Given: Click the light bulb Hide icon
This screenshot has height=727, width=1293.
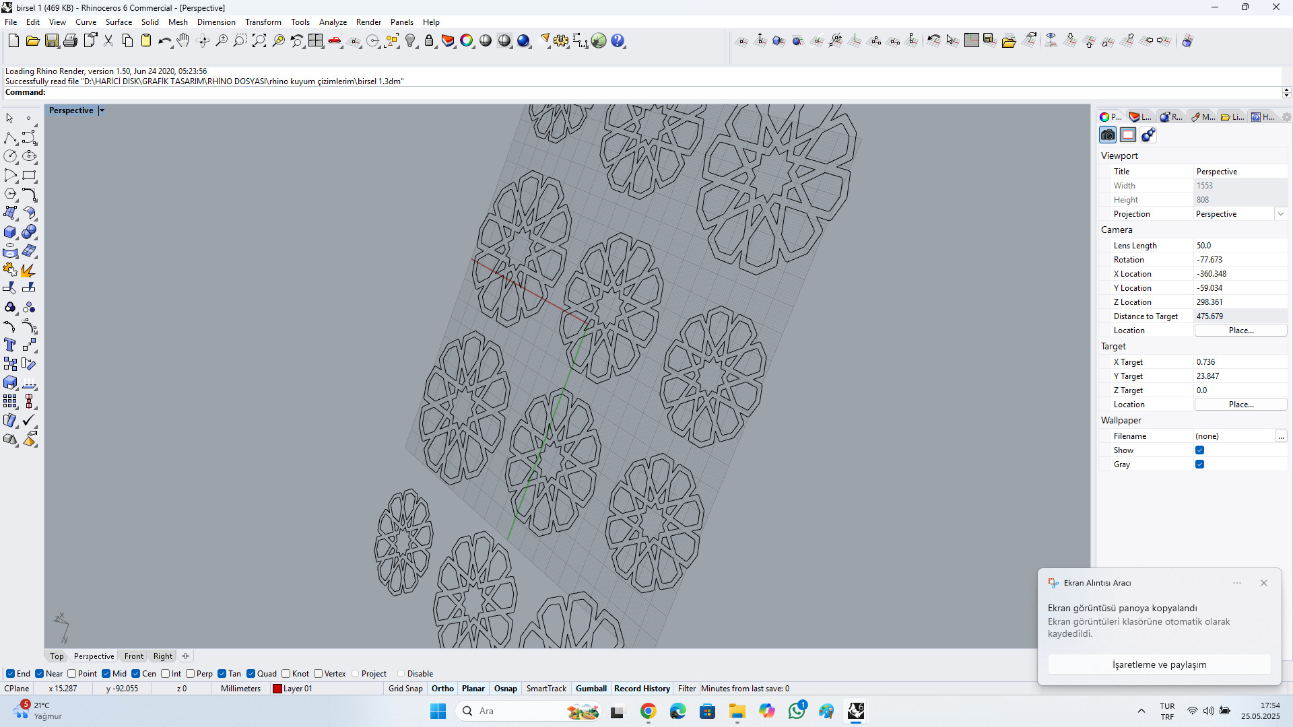Looking at the screenshot, I should (410, 41).
